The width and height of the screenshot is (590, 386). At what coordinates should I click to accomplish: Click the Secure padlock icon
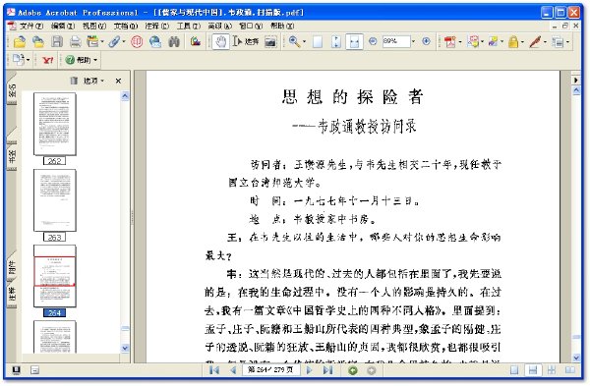513,41
